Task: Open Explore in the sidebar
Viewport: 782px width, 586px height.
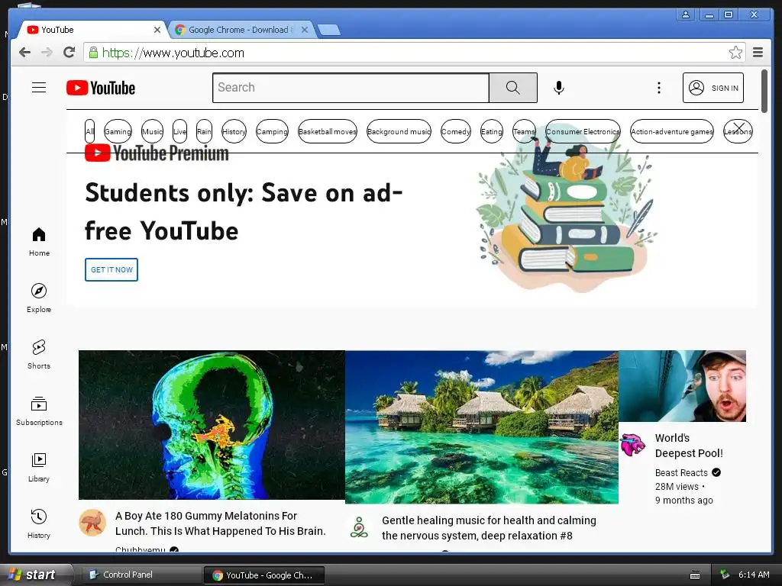Action: click(x=39, y=298)
